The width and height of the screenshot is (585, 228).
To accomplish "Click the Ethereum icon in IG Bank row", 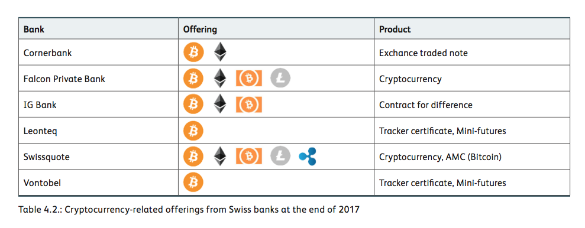I will [x=221, y=104].
